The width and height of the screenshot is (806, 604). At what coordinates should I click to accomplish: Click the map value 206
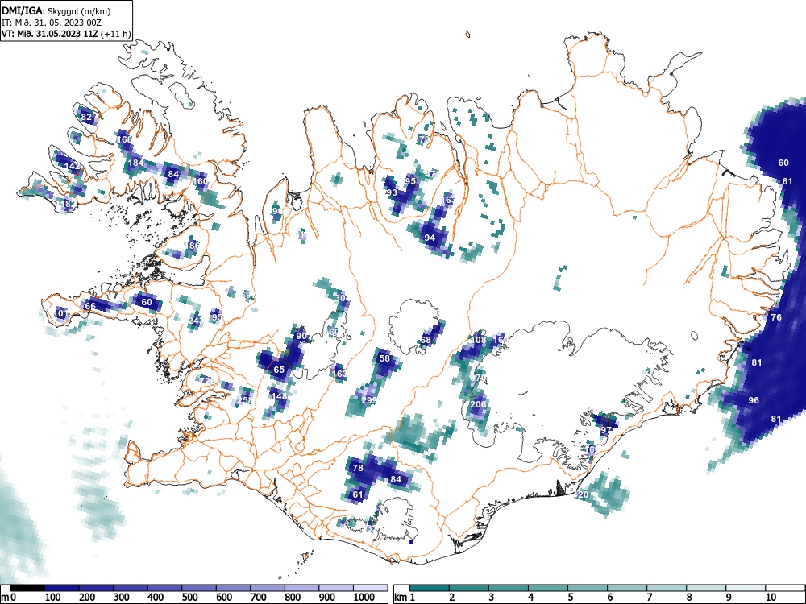[478, 404]
